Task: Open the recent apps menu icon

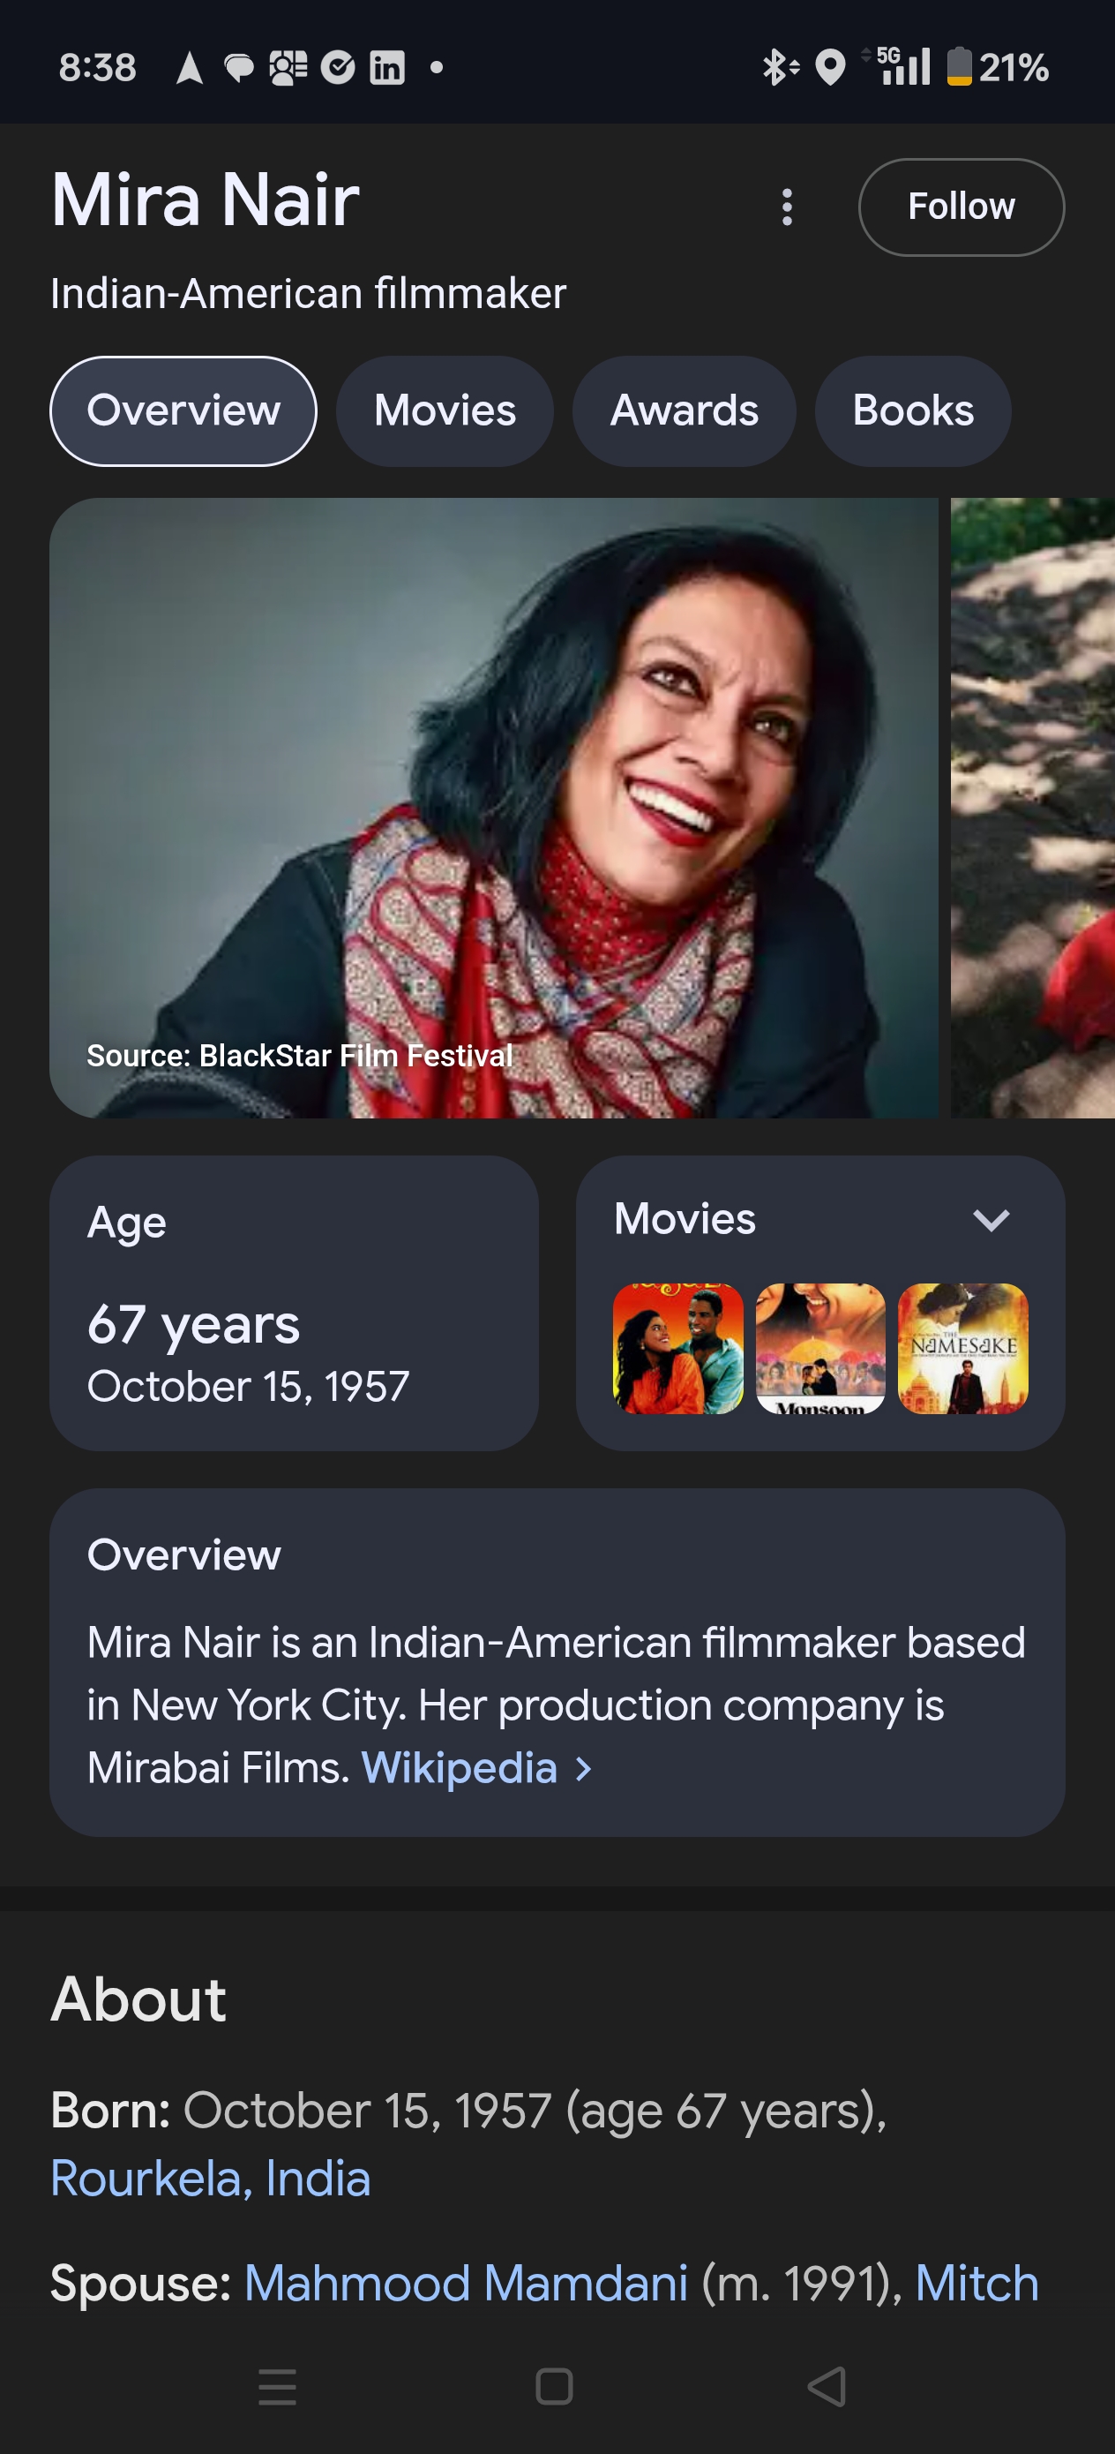Action: tap(277, 2386)
